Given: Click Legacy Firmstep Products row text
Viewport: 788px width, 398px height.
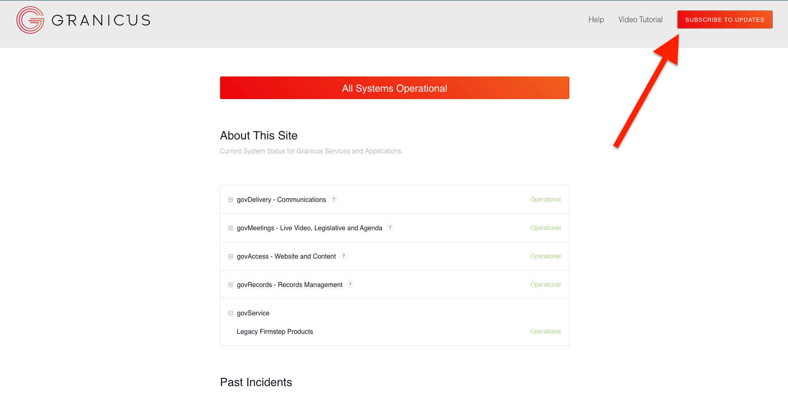Looking at the screenshot, I should pos(275,332).
